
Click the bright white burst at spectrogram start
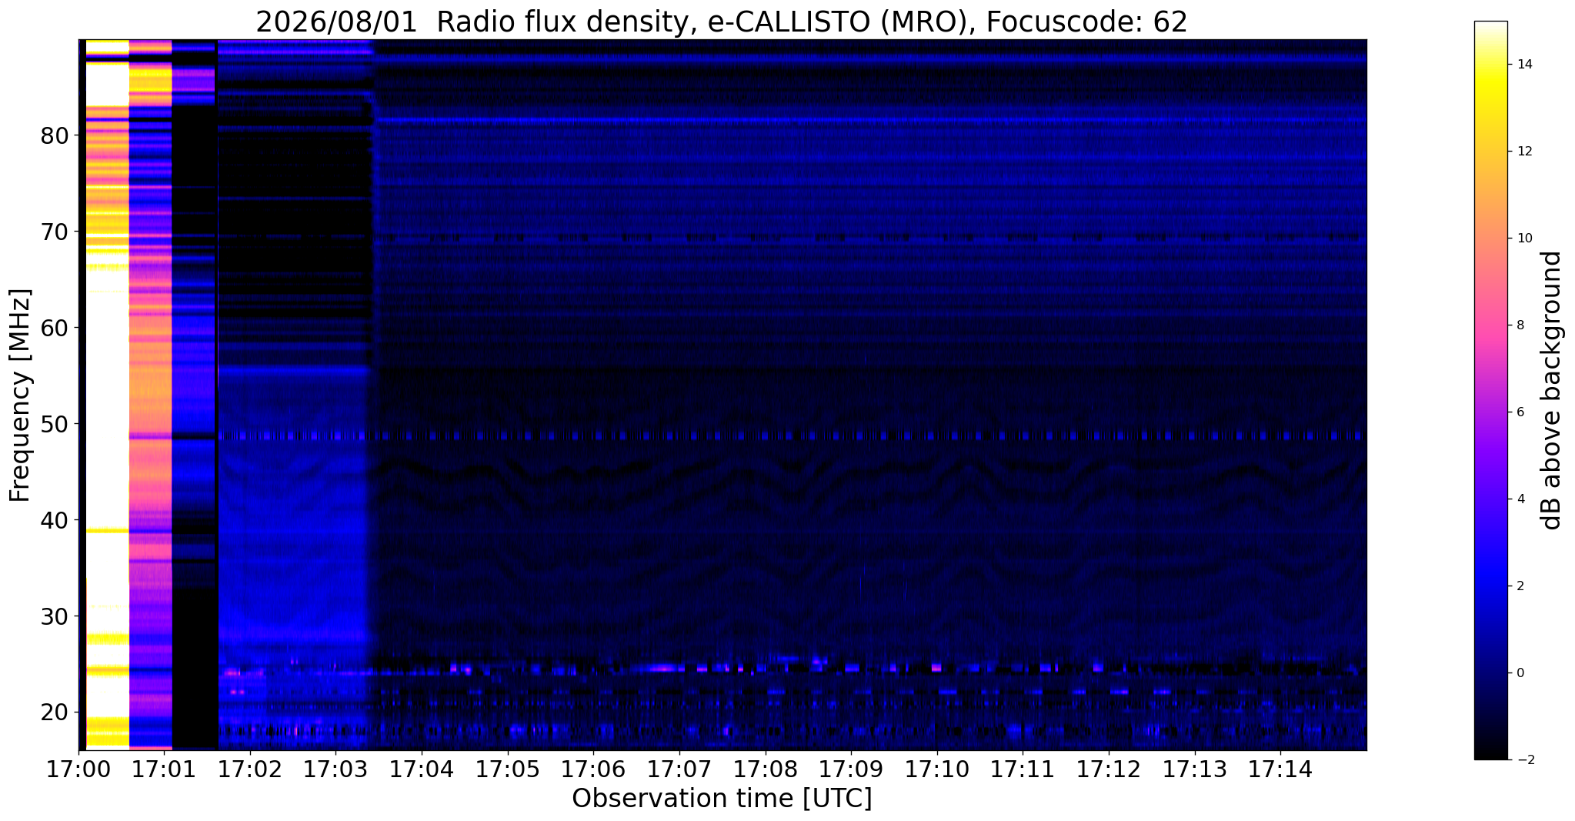107,395
